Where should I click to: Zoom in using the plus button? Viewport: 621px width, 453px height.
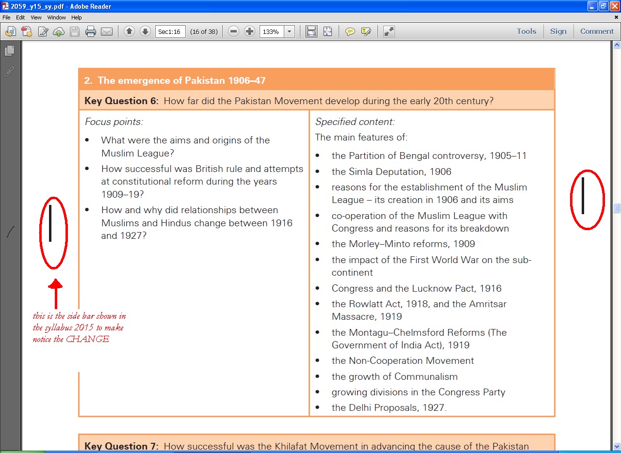[249, 31]
